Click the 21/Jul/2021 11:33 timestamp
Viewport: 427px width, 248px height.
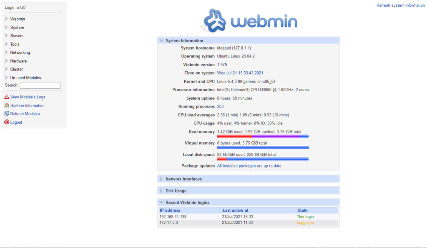[x=237, y=223]
